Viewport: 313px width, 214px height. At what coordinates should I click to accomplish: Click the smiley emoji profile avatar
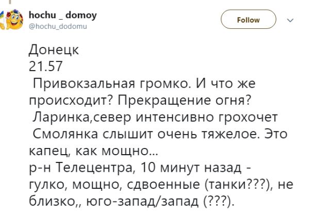coord(14,20)
